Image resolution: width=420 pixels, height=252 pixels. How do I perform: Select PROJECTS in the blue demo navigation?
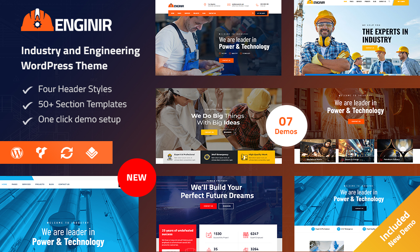click(x=39, y=184)
